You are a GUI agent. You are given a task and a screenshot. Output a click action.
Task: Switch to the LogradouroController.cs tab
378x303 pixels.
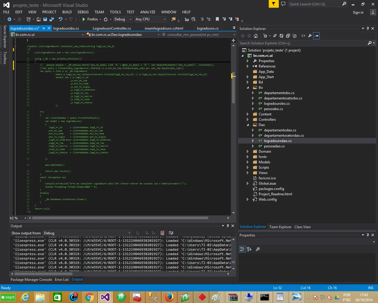tap(112, 28)
